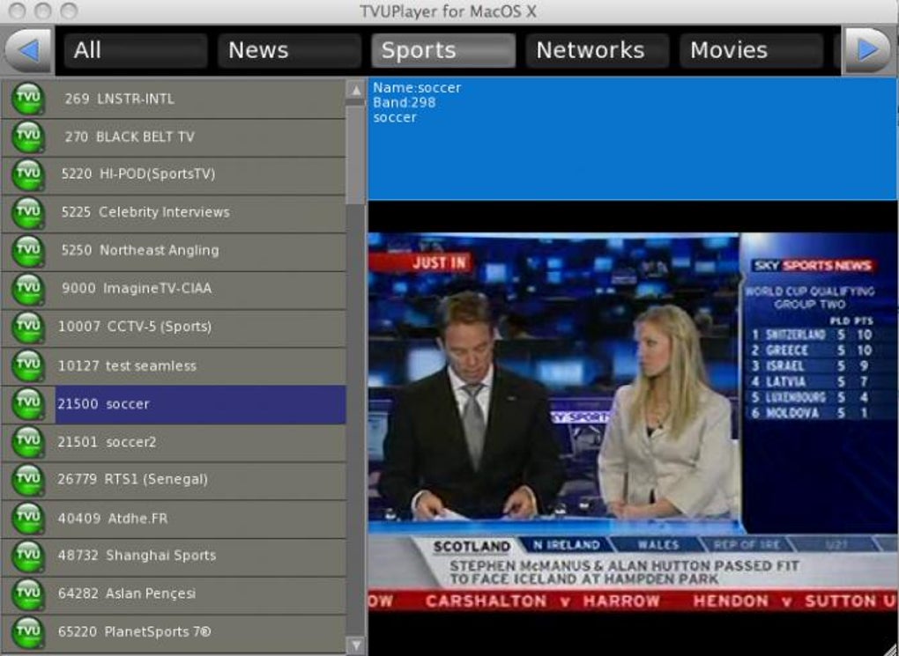Click the channel list scroll up arrow
This screenshot has width=899, height=656.
point(356,91)
